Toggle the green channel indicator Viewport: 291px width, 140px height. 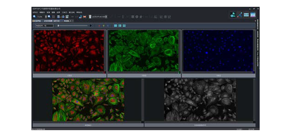[x=104, y=26]
